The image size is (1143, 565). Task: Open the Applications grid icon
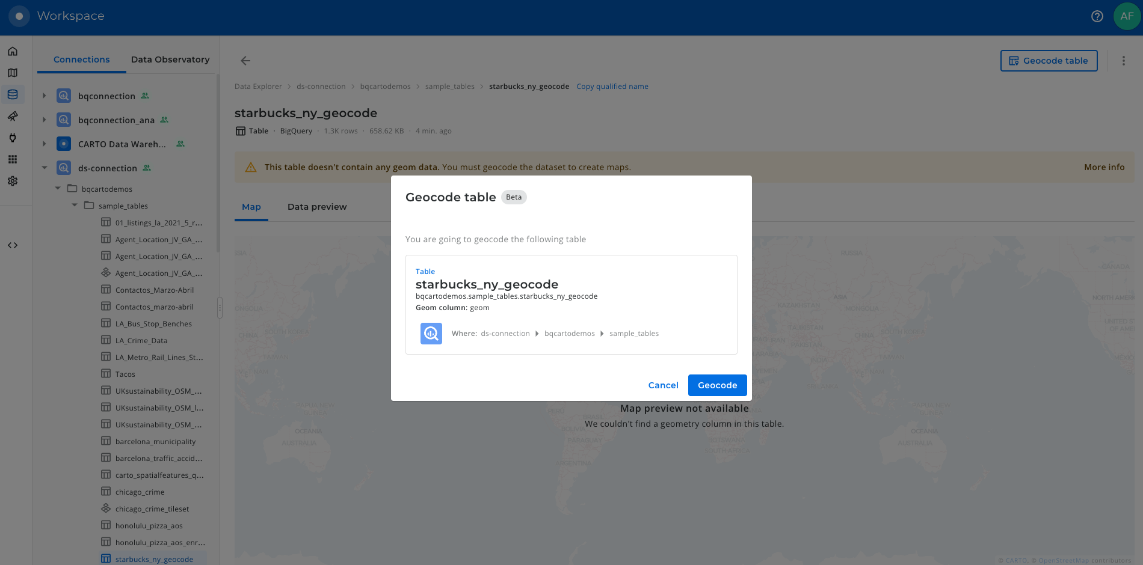coord(13,159)
